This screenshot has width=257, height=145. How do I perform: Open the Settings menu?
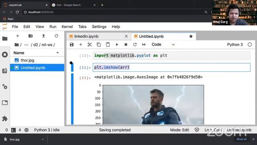point(99,27)
